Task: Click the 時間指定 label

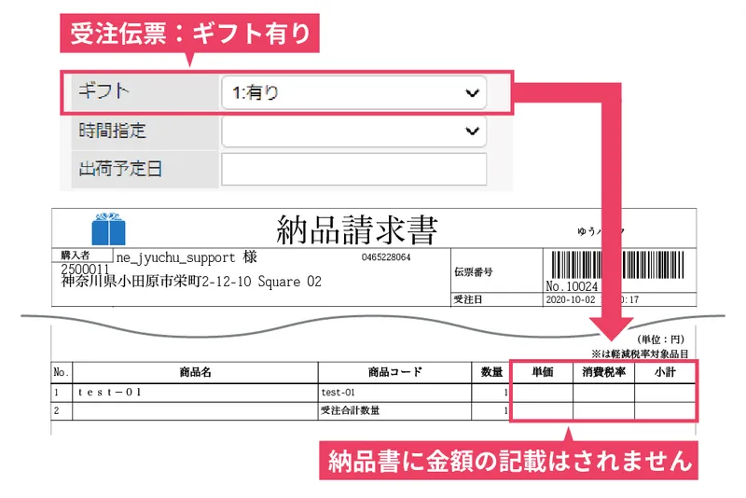Action: coord(112,131)
